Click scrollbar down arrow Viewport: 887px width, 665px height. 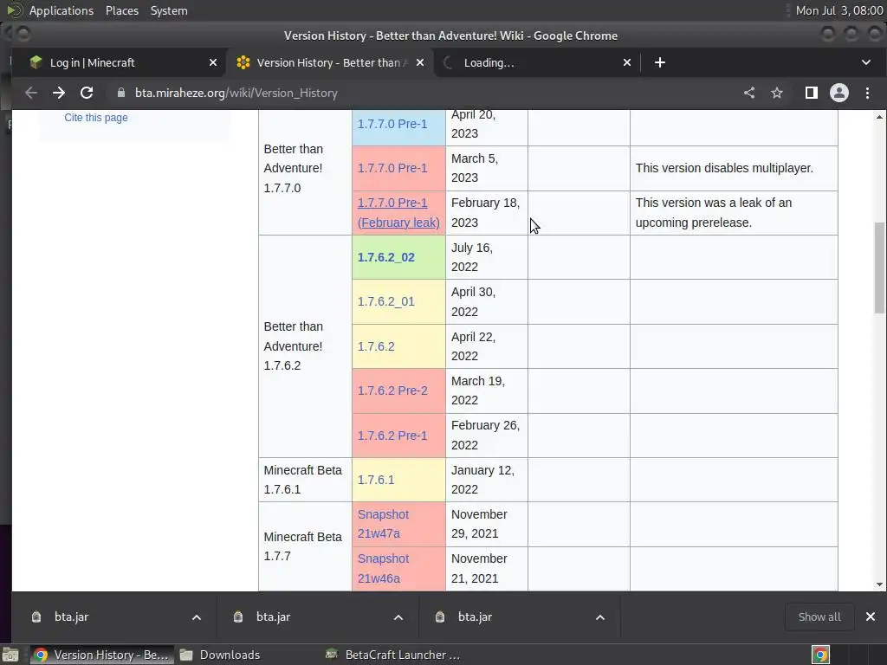point(879,584)
